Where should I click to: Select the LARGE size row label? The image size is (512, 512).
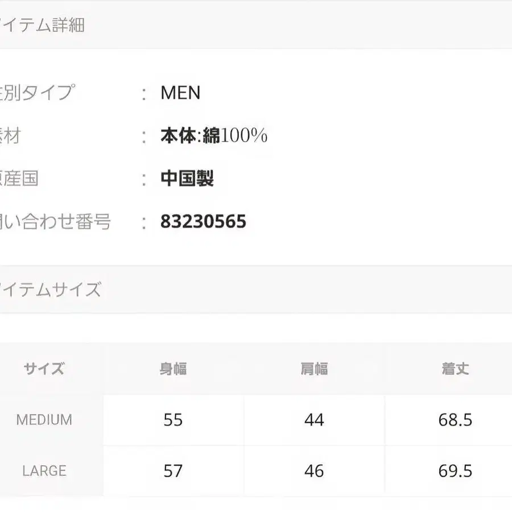[x=44, y=471]
